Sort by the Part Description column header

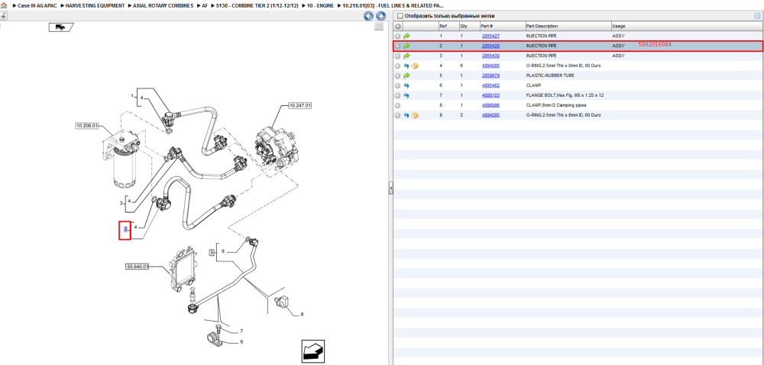click(542, 26)
